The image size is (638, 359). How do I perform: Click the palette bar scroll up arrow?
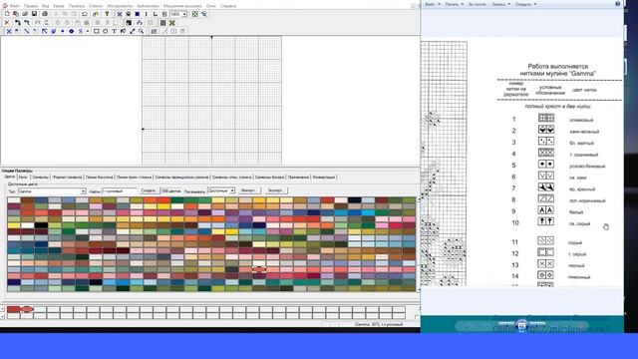(x=2, y=309)
